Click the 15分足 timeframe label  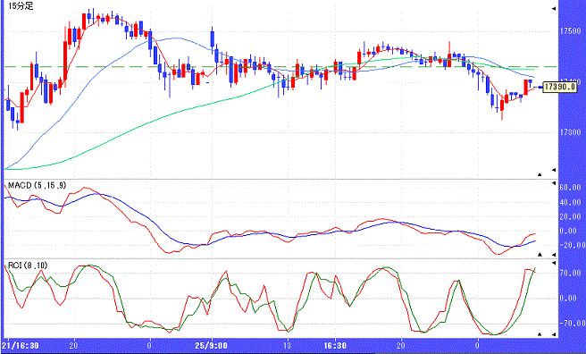coord(21,6)
